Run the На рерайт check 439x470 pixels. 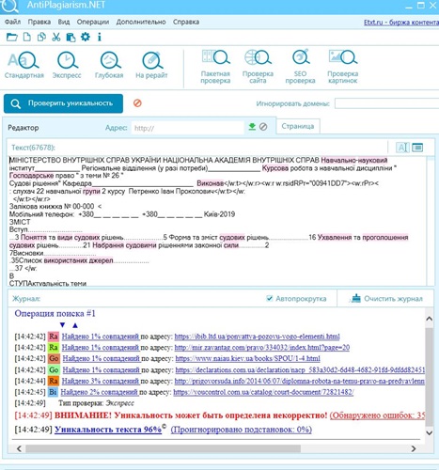151,65
